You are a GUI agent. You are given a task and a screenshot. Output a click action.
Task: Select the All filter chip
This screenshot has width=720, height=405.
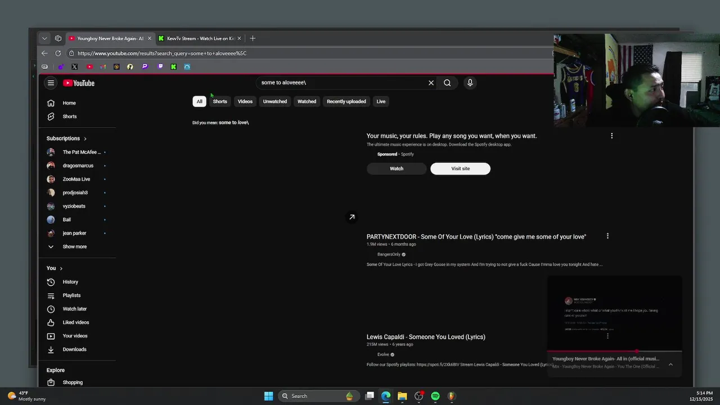point(199,101)
